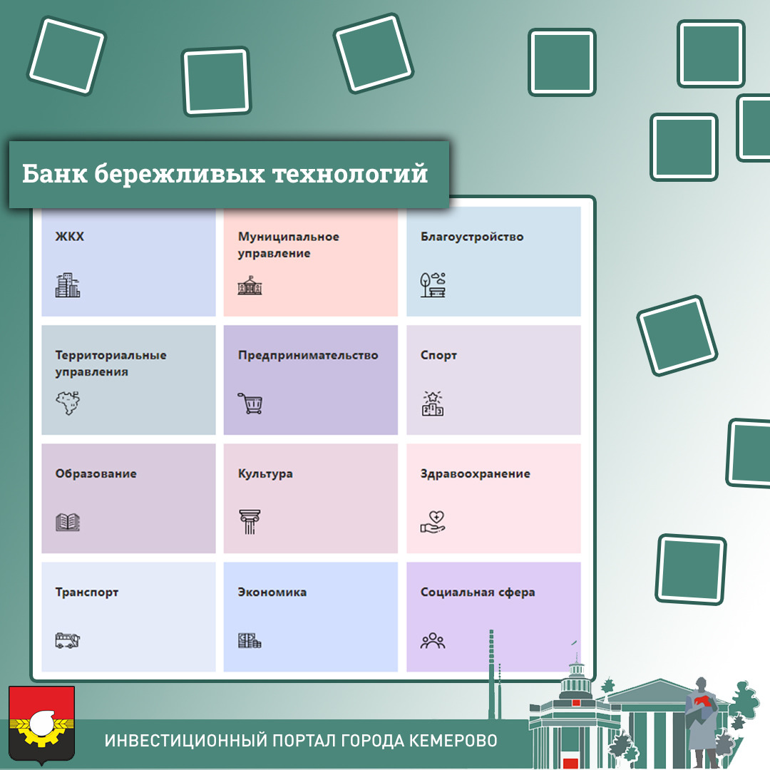This screenshot has height=770, width=770.
Task: Click the Культура column icon
Action: [x=250, y=522]
